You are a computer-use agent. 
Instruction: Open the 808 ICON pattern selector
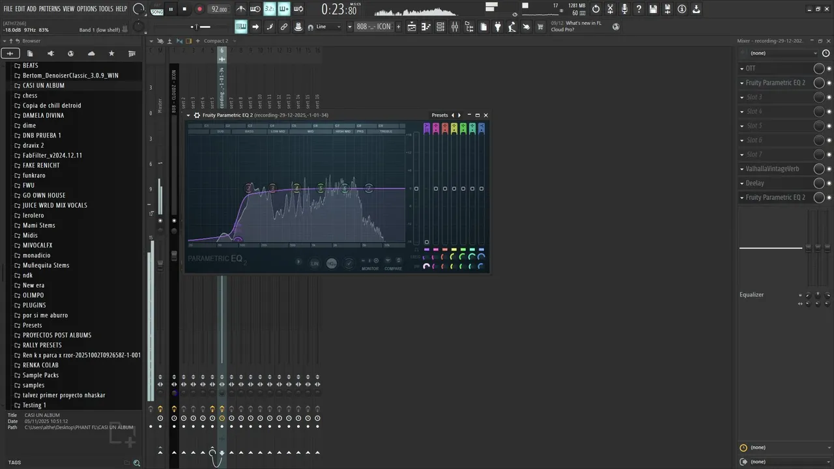pyautogui.click(x=374, y=27)
